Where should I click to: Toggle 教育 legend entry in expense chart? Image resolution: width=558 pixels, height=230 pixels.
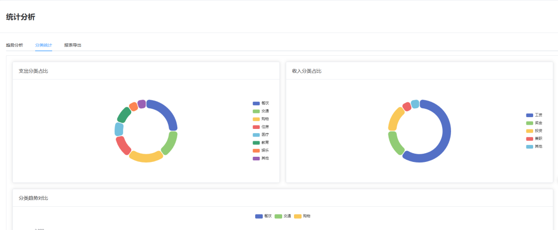click(x=260, y=142)
